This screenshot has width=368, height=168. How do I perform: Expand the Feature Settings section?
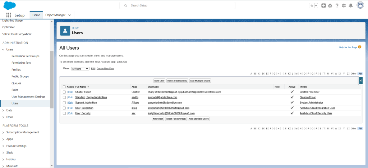(3, 146)
